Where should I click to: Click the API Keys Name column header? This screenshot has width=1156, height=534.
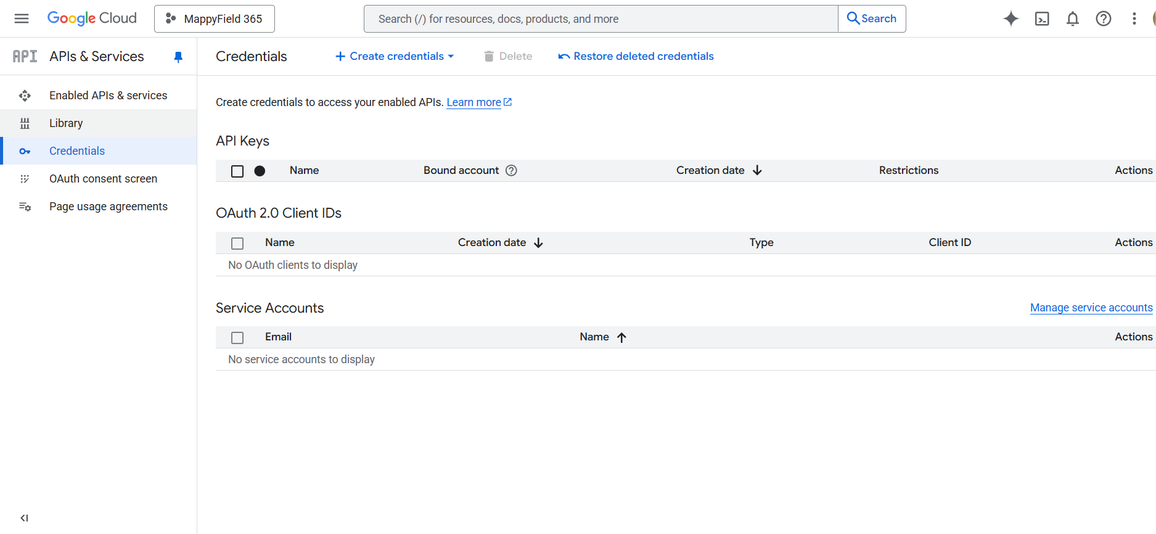coord(304,170)
